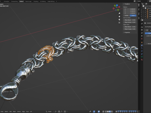This screenshot has width=151, height=113.
Task: Select material preview shading sphere icon
Action: tap(110, 111)
